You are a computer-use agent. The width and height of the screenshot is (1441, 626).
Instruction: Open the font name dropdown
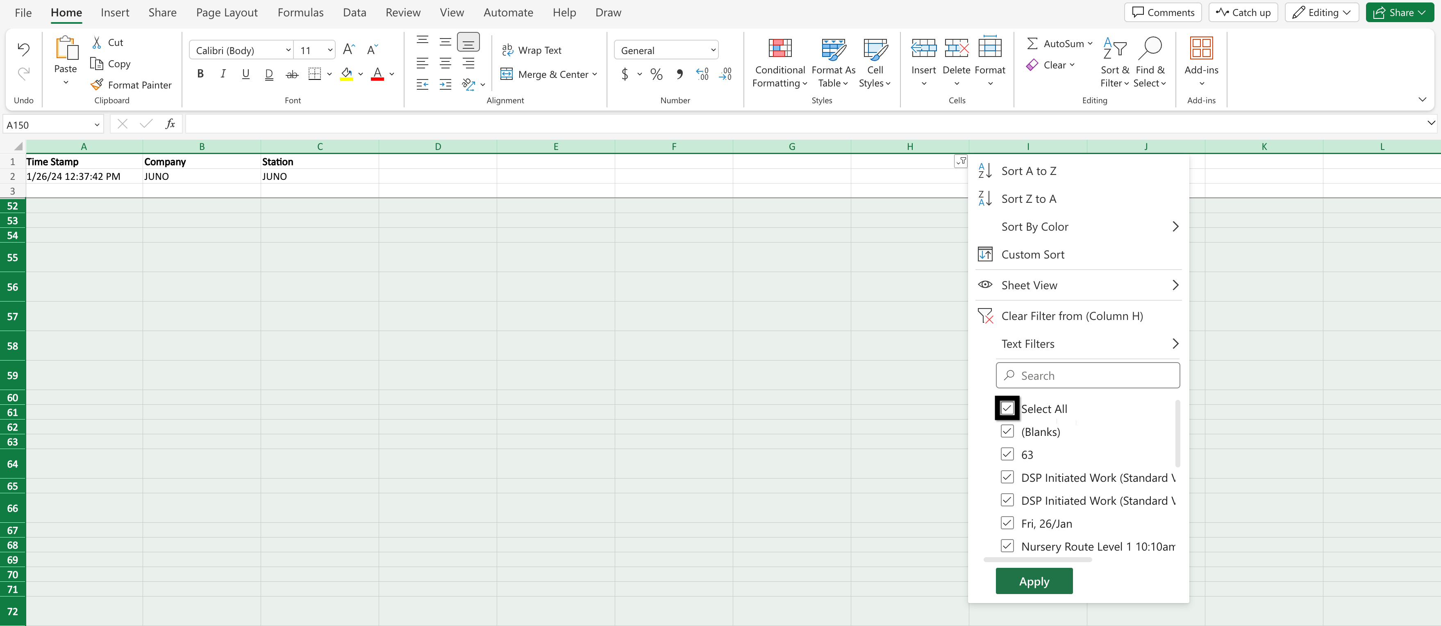288,50
